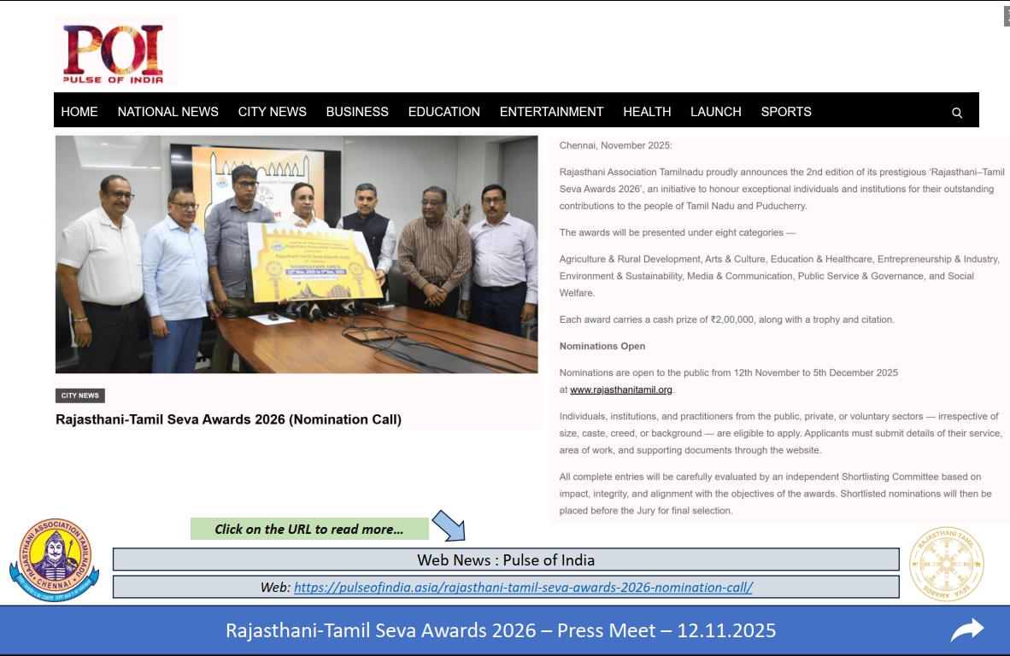Navigate to the EDUCATION section

click(444, 112)
